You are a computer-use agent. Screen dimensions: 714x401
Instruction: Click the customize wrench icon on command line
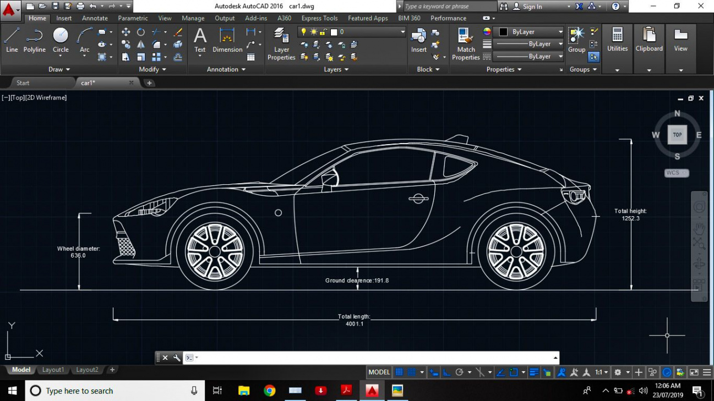point(177,358)
